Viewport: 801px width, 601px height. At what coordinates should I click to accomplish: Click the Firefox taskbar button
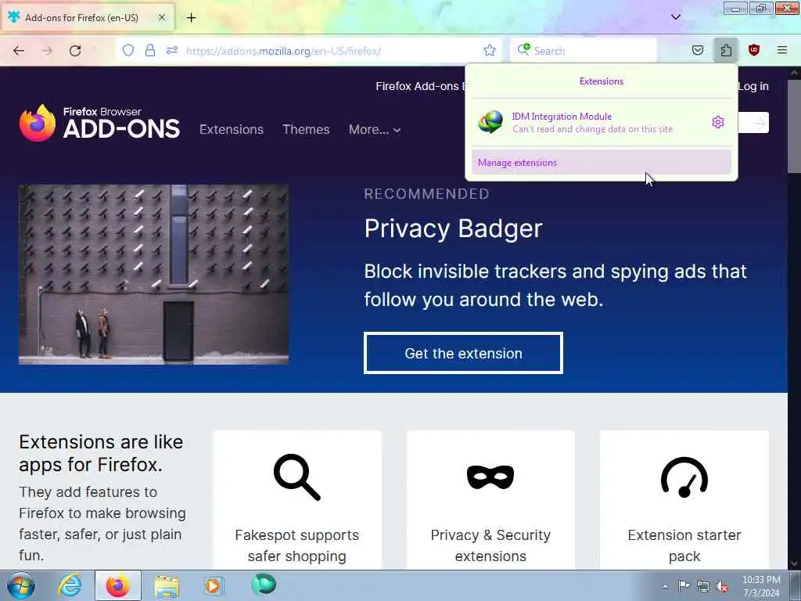pos(118,585)
